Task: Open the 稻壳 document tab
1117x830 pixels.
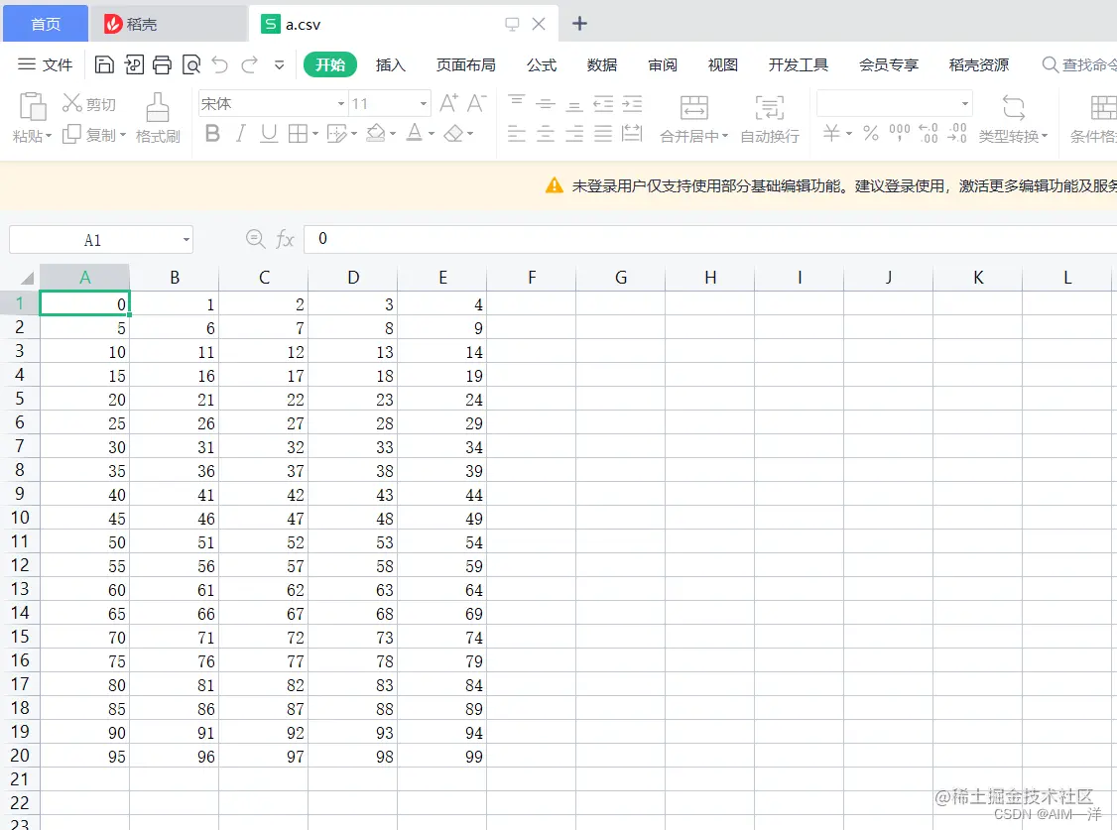Action: pos(168,24)
